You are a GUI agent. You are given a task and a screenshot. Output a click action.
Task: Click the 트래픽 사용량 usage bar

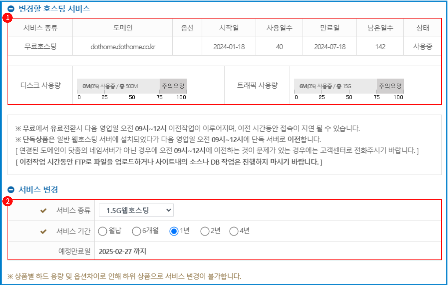coord(349,86)
